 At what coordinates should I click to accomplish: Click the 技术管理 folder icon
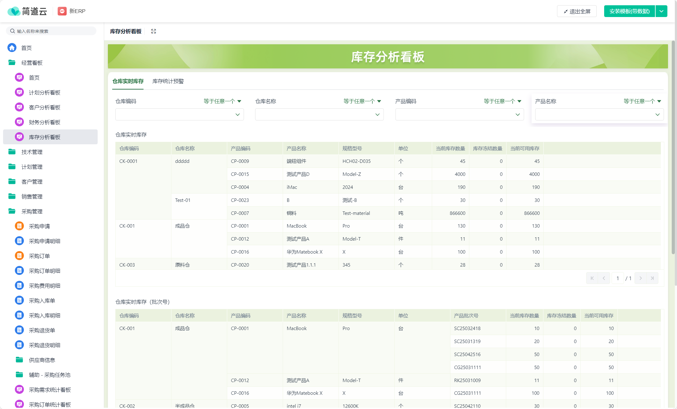[x=12, y=152]
